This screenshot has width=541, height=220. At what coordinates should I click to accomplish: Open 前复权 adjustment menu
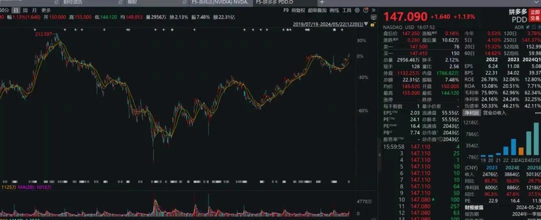(298, 11)
